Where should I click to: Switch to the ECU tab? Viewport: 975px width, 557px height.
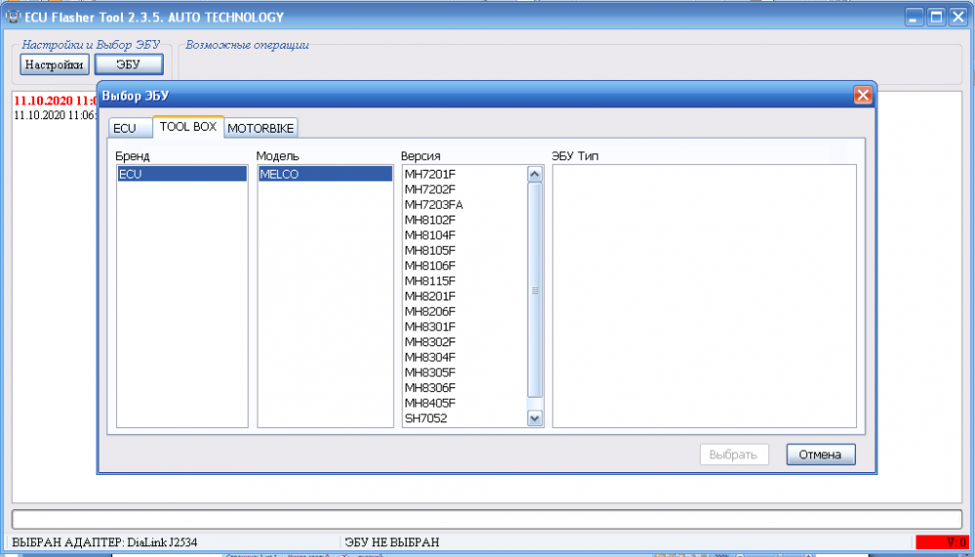pos(125,129)
